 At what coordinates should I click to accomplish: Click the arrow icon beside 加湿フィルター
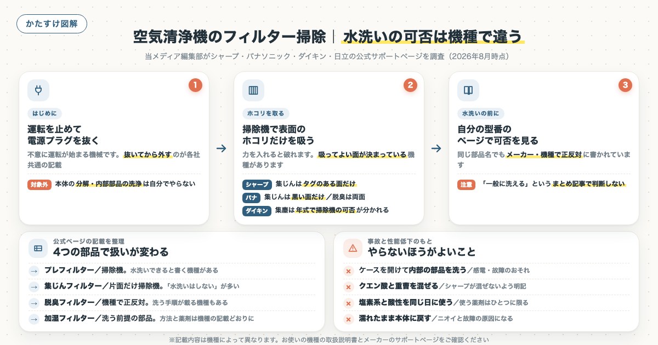(x=33, y=319)
